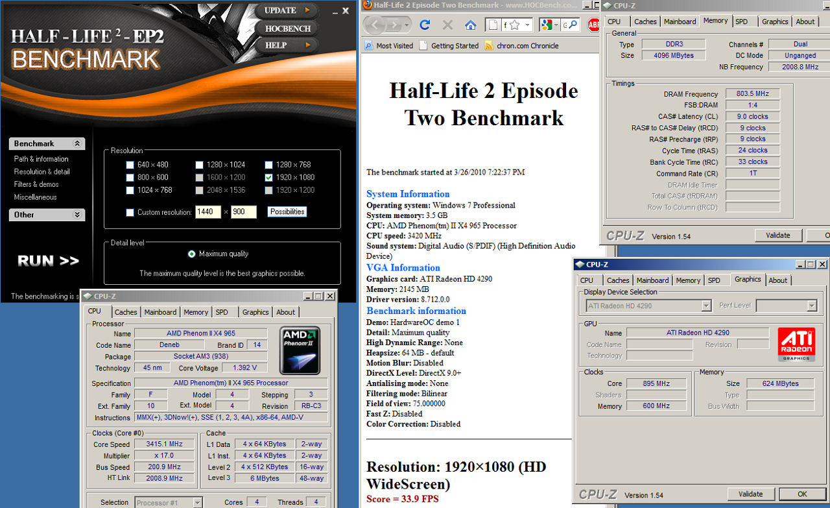Click the bookmark star in address bar
The image size is (830, 508).
514,25
